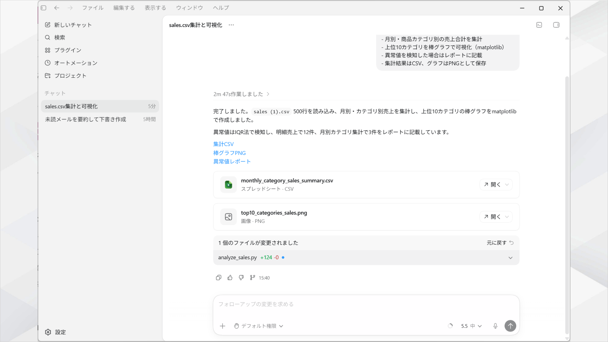Toggle the sidebar panel icon

point(44,8)
